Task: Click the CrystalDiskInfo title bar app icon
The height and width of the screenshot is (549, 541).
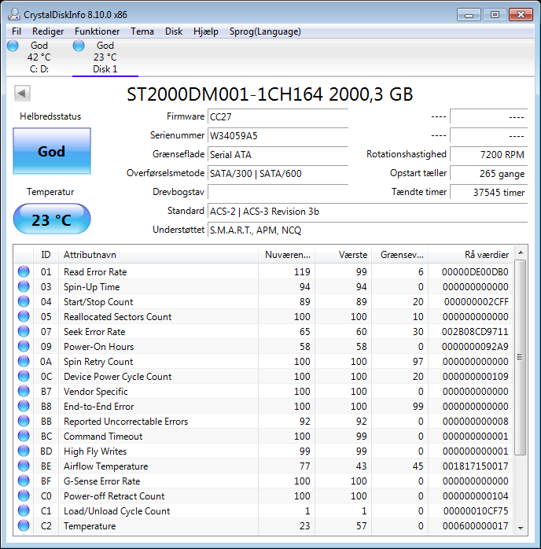Action: pos(14,14)
